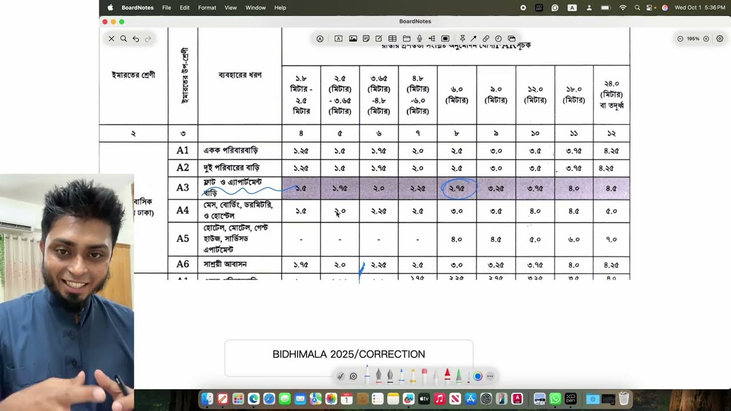
Task: Open Finder from the Dock
Action: coord(207,399)
